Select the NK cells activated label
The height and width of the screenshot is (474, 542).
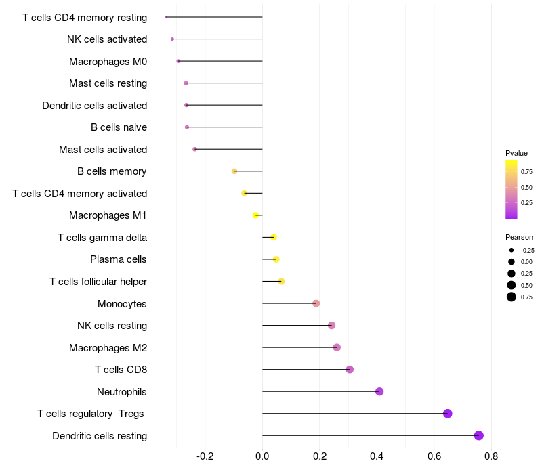pos(107,39)
